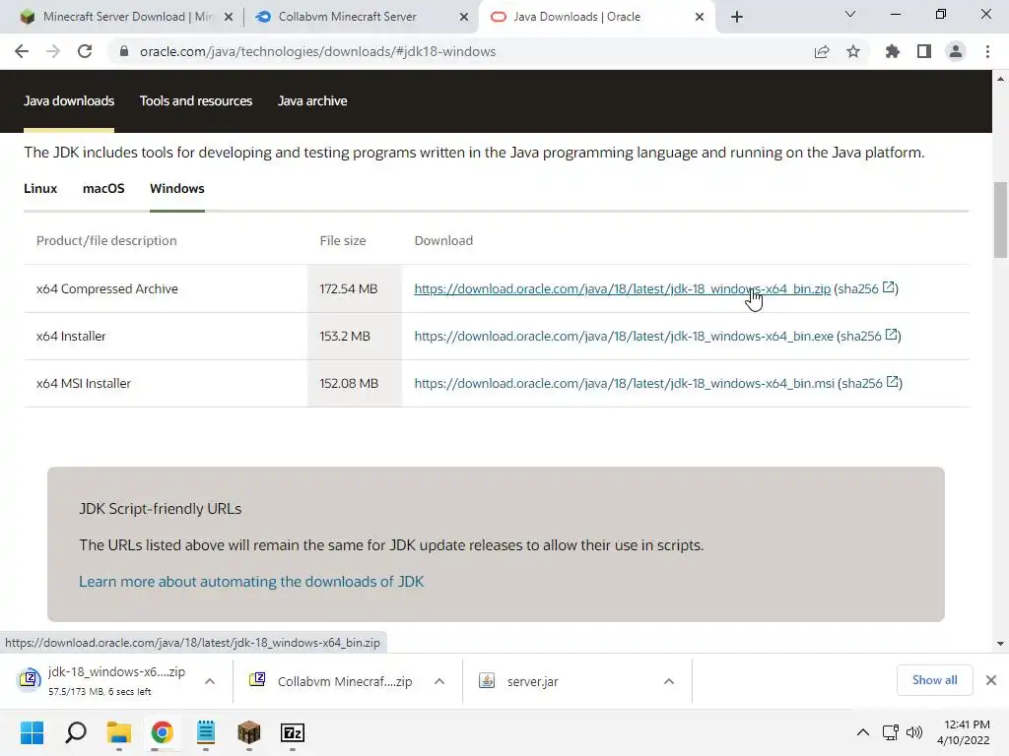Open the Minecraft block taskbar icon

pos(249,732)
